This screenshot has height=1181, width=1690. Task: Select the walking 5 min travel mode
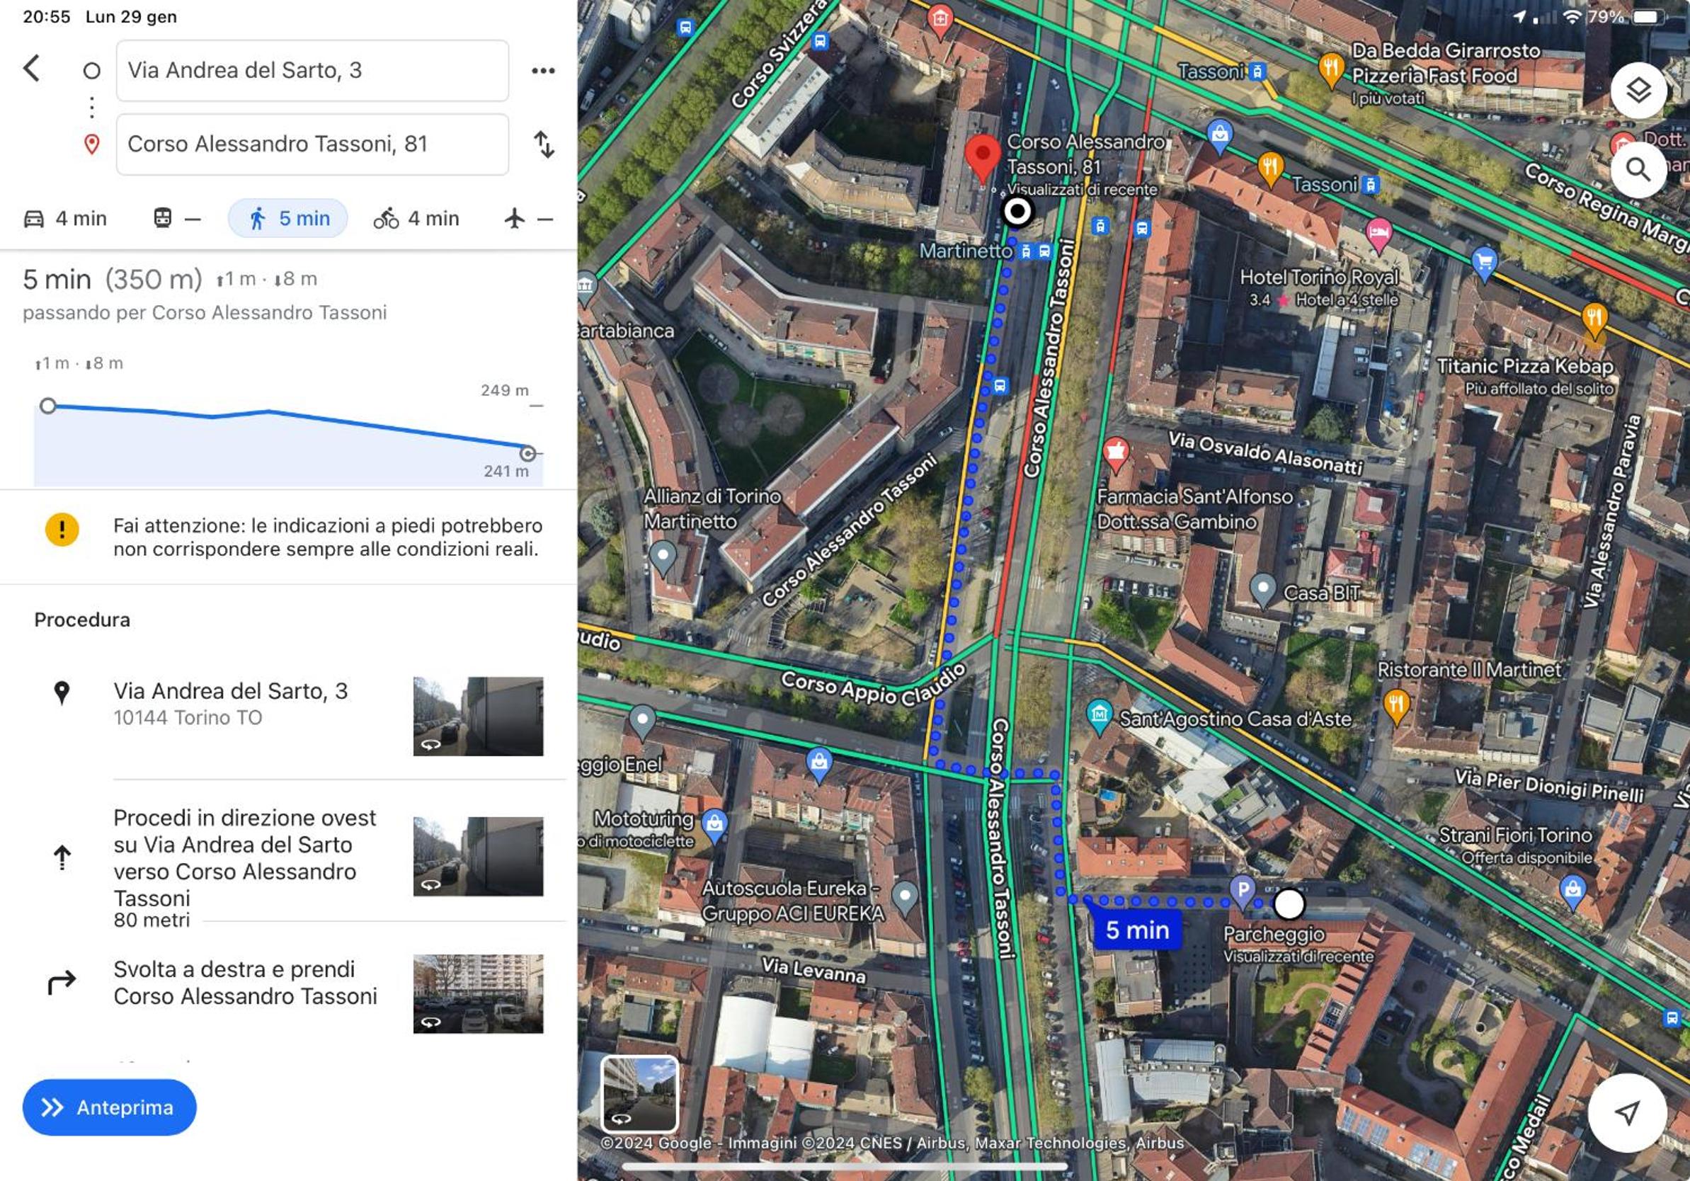click(287, 219)
